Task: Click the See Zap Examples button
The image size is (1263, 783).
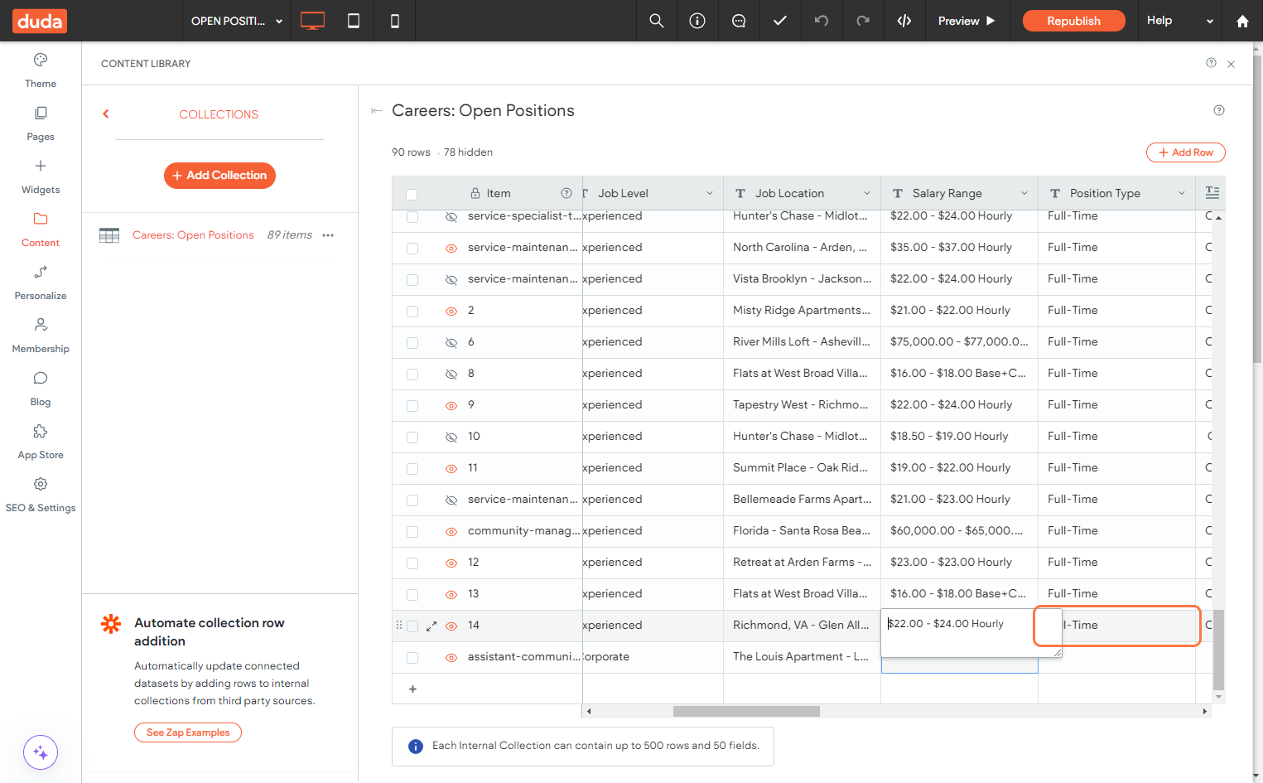Action: (x=188, y=732)
